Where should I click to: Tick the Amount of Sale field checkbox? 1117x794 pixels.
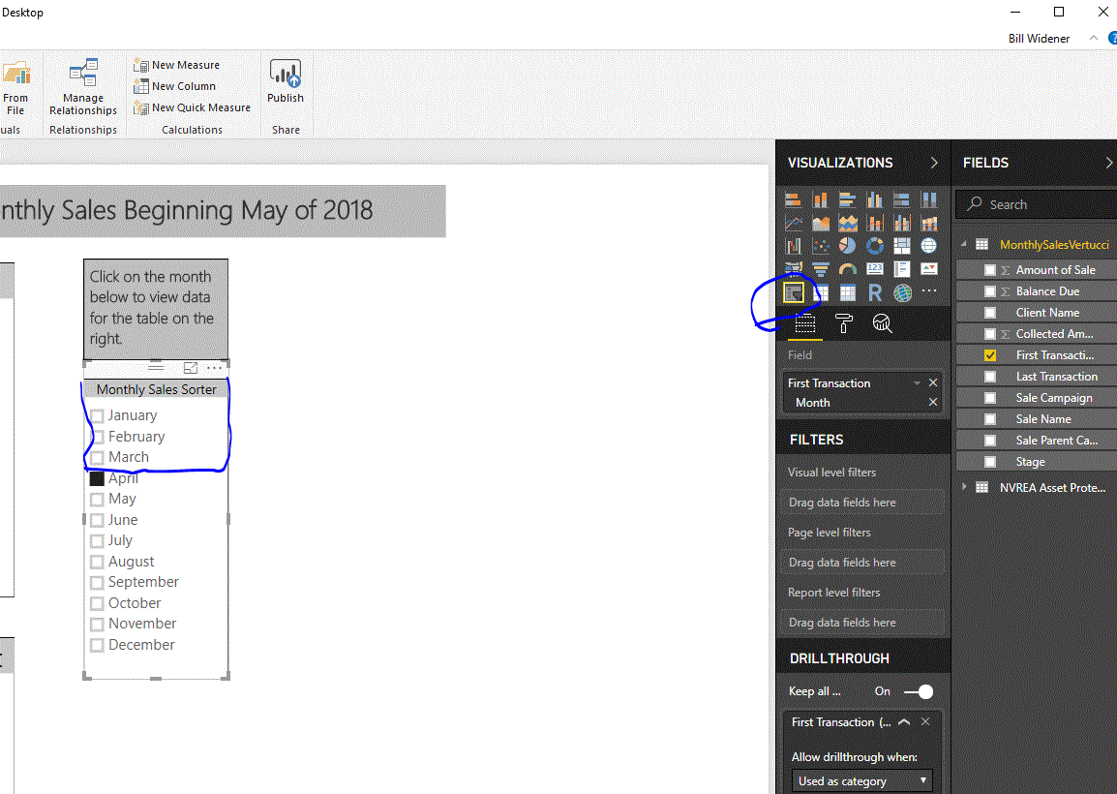coord(989,270)
